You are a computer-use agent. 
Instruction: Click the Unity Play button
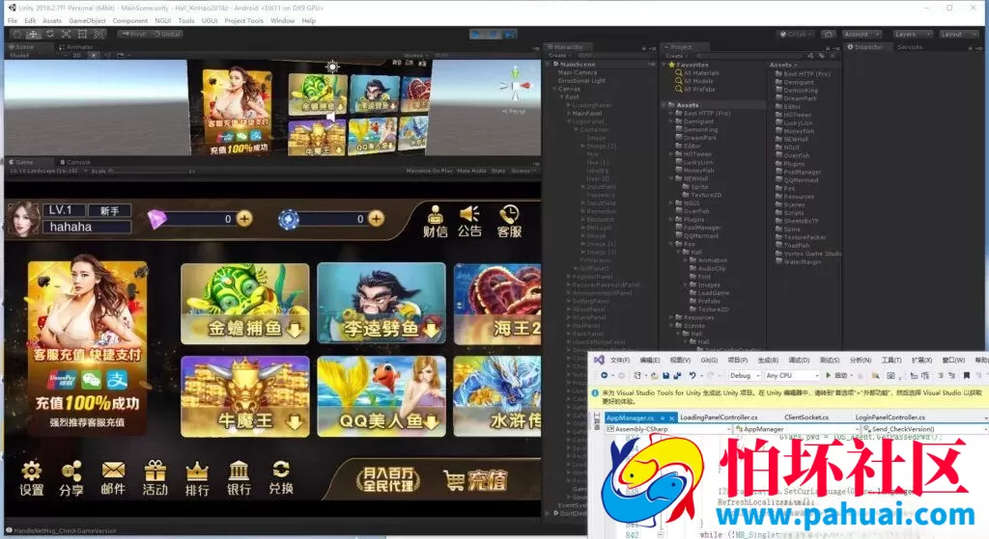[x=477, y=34]
